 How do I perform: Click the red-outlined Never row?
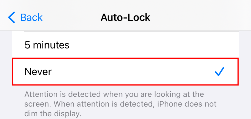point(125,71)
